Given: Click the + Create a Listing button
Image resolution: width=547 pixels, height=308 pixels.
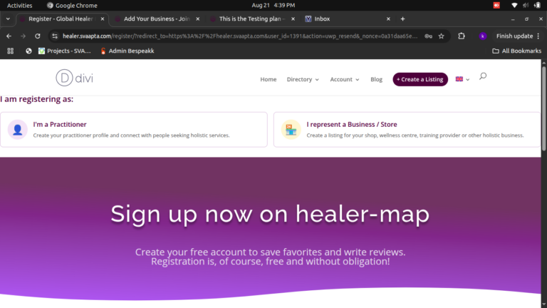Looking at the screenshot, I should click(x=420, y=79).
